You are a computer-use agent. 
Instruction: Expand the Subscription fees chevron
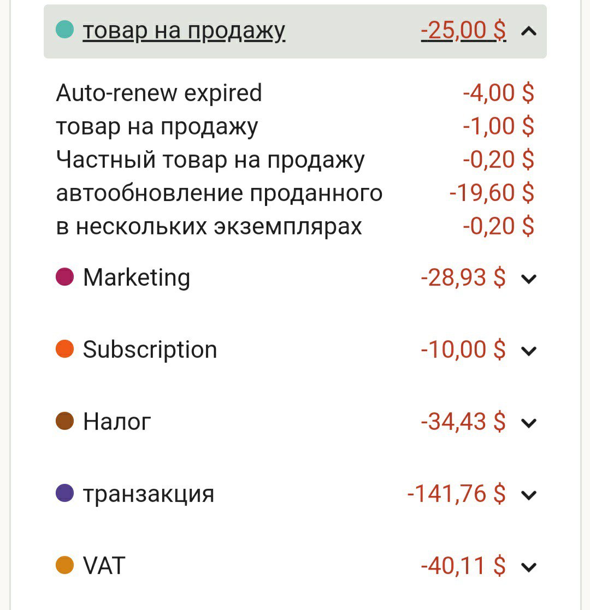pos(528,351)
